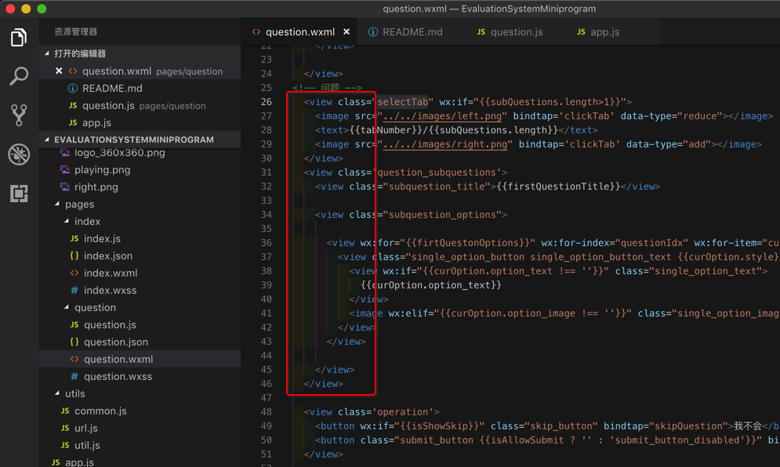Open question.json in the file tree
This screenshot has width=780, height=467.
click(140, 342)
